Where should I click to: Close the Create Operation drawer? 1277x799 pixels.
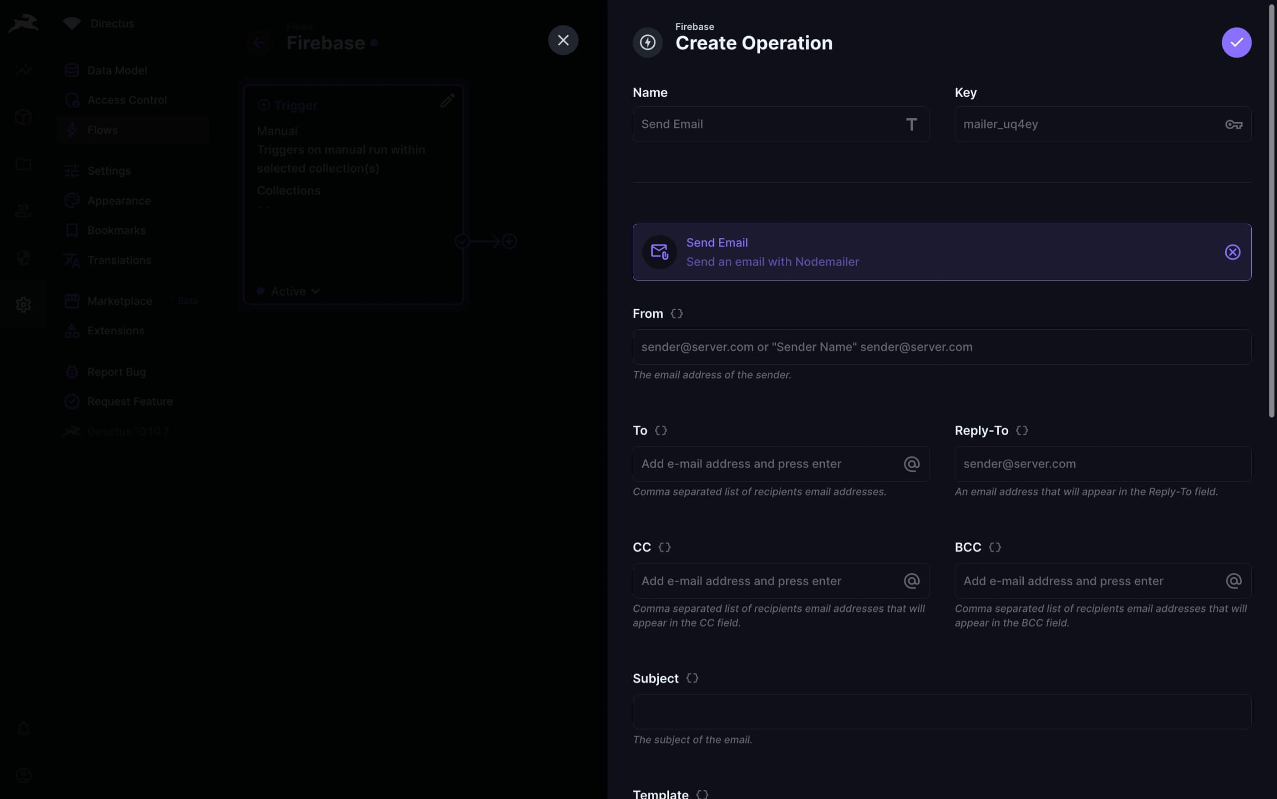coord(562,40)
